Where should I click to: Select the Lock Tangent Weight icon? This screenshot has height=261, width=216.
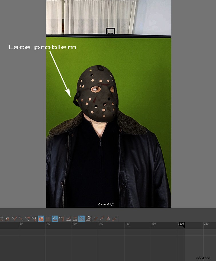pyautogui.click(x=34, y=219)
